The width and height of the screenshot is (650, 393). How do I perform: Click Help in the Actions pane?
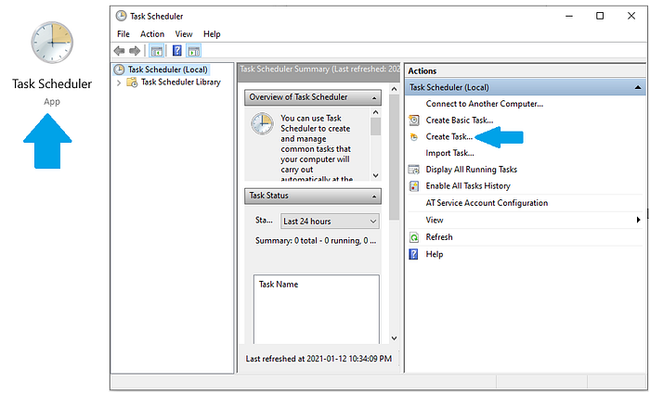[x=435, y=254]
